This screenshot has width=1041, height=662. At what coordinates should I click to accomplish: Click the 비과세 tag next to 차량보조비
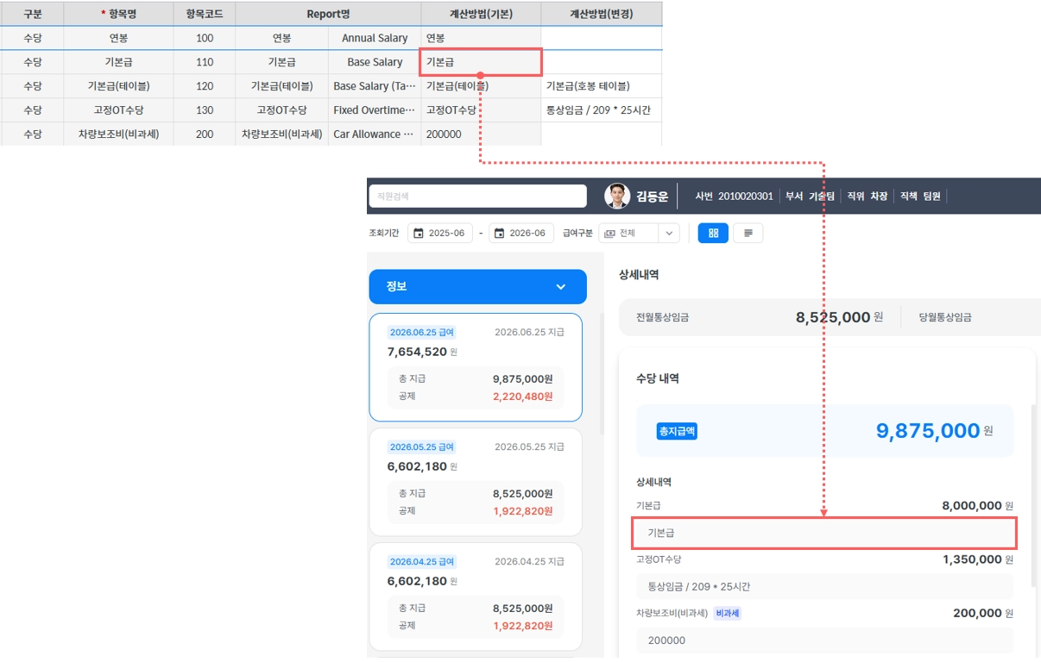point(728,614)
